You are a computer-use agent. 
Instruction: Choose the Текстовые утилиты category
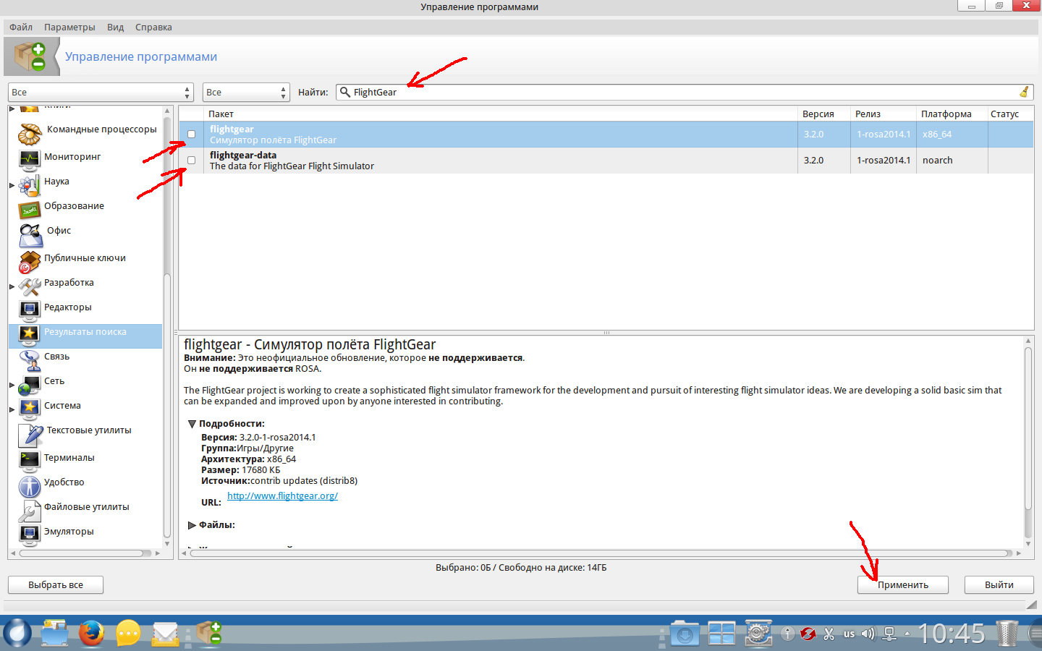[x=89, y=430]
